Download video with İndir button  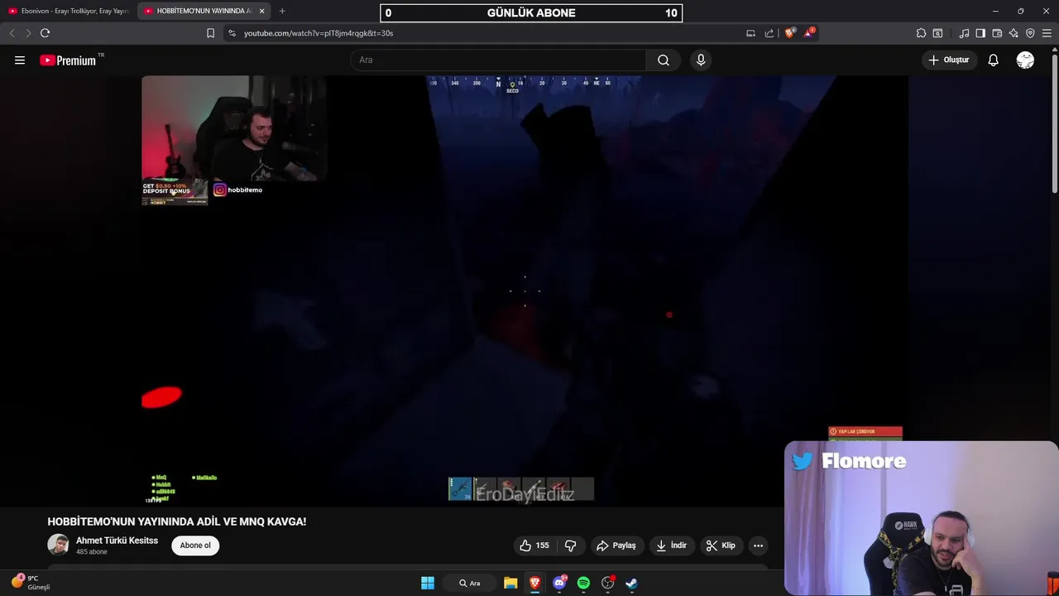(x=671, y=546)
